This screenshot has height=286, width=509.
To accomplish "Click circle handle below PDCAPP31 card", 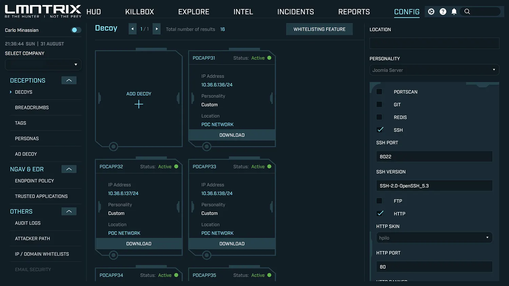I will point(207,146).
